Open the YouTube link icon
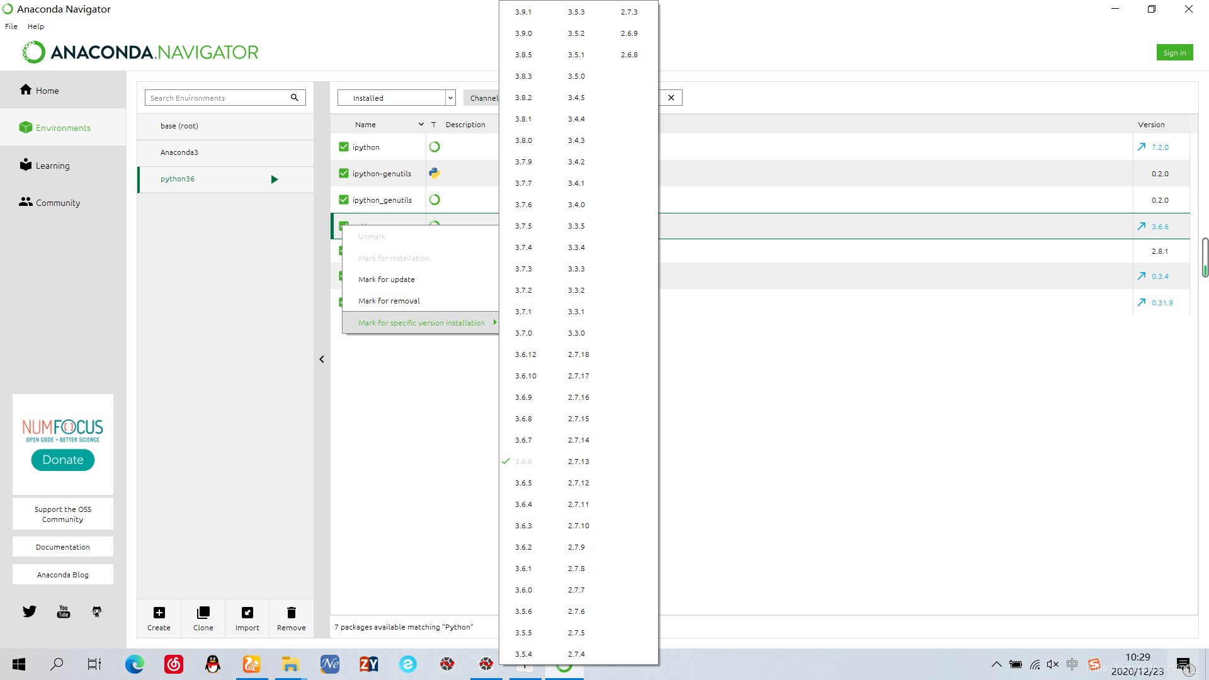This screenshot has width=1209, height=680. click(64, 611)
